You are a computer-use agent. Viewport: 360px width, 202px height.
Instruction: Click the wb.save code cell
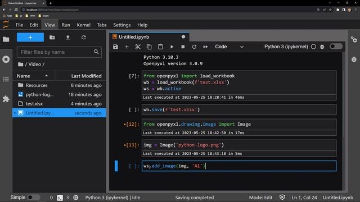[x=239, y=109]
